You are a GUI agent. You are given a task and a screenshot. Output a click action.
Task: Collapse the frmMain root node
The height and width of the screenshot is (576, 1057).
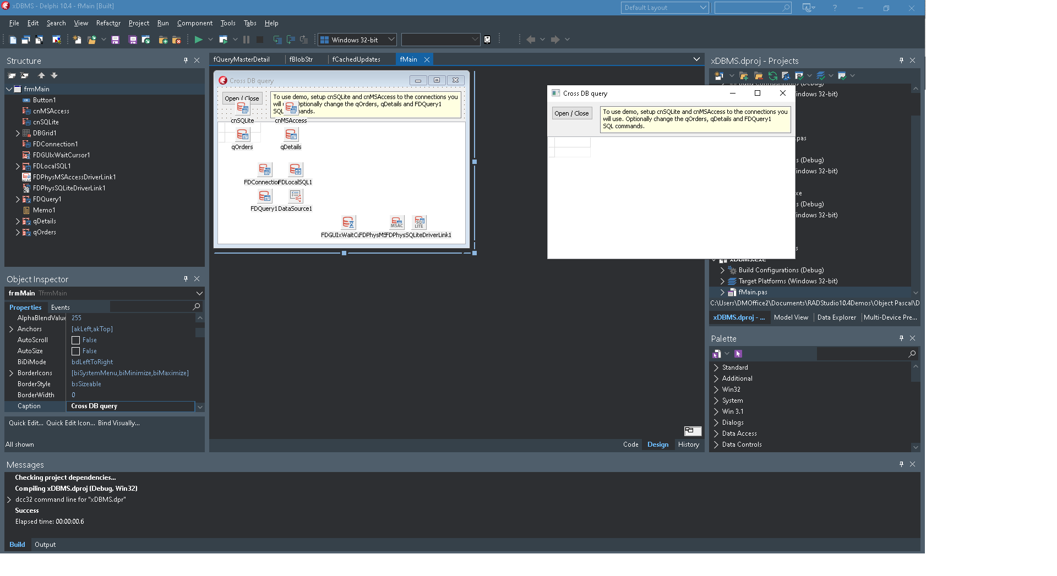[x=9, y=89]
